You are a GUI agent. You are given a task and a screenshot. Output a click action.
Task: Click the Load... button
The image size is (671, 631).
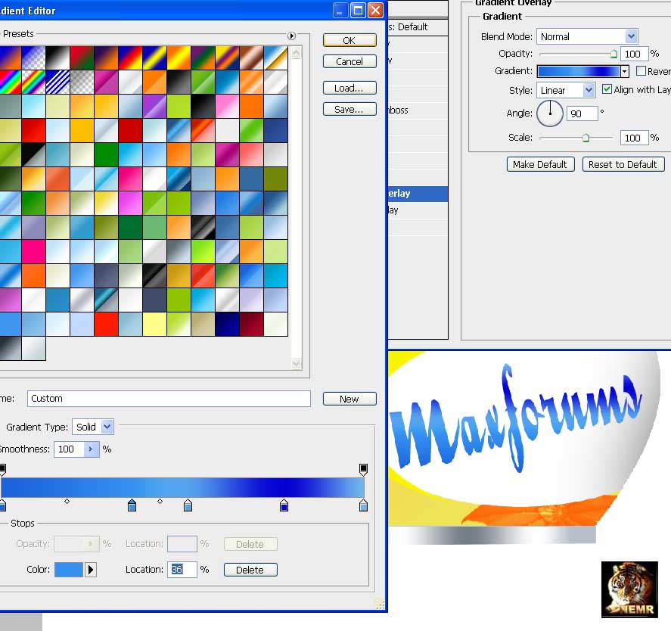349,89
